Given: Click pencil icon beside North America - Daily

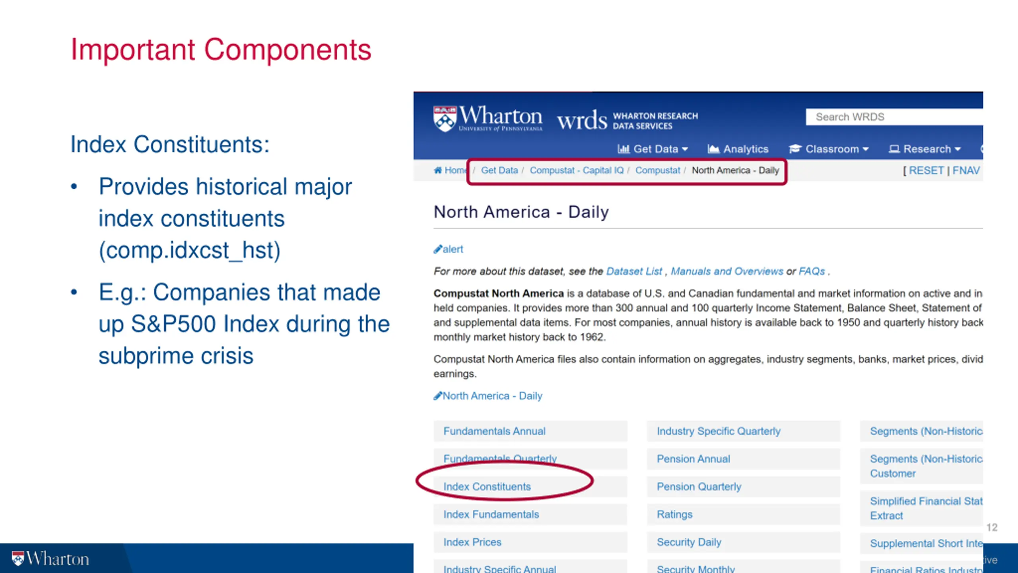Looking at the screenshot, I should pos(437,396).
